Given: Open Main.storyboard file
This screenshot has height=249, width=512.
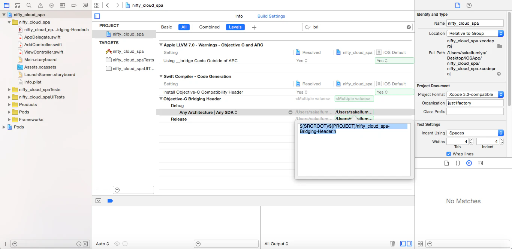Looking at the screenshot, I should coord(40,60).
